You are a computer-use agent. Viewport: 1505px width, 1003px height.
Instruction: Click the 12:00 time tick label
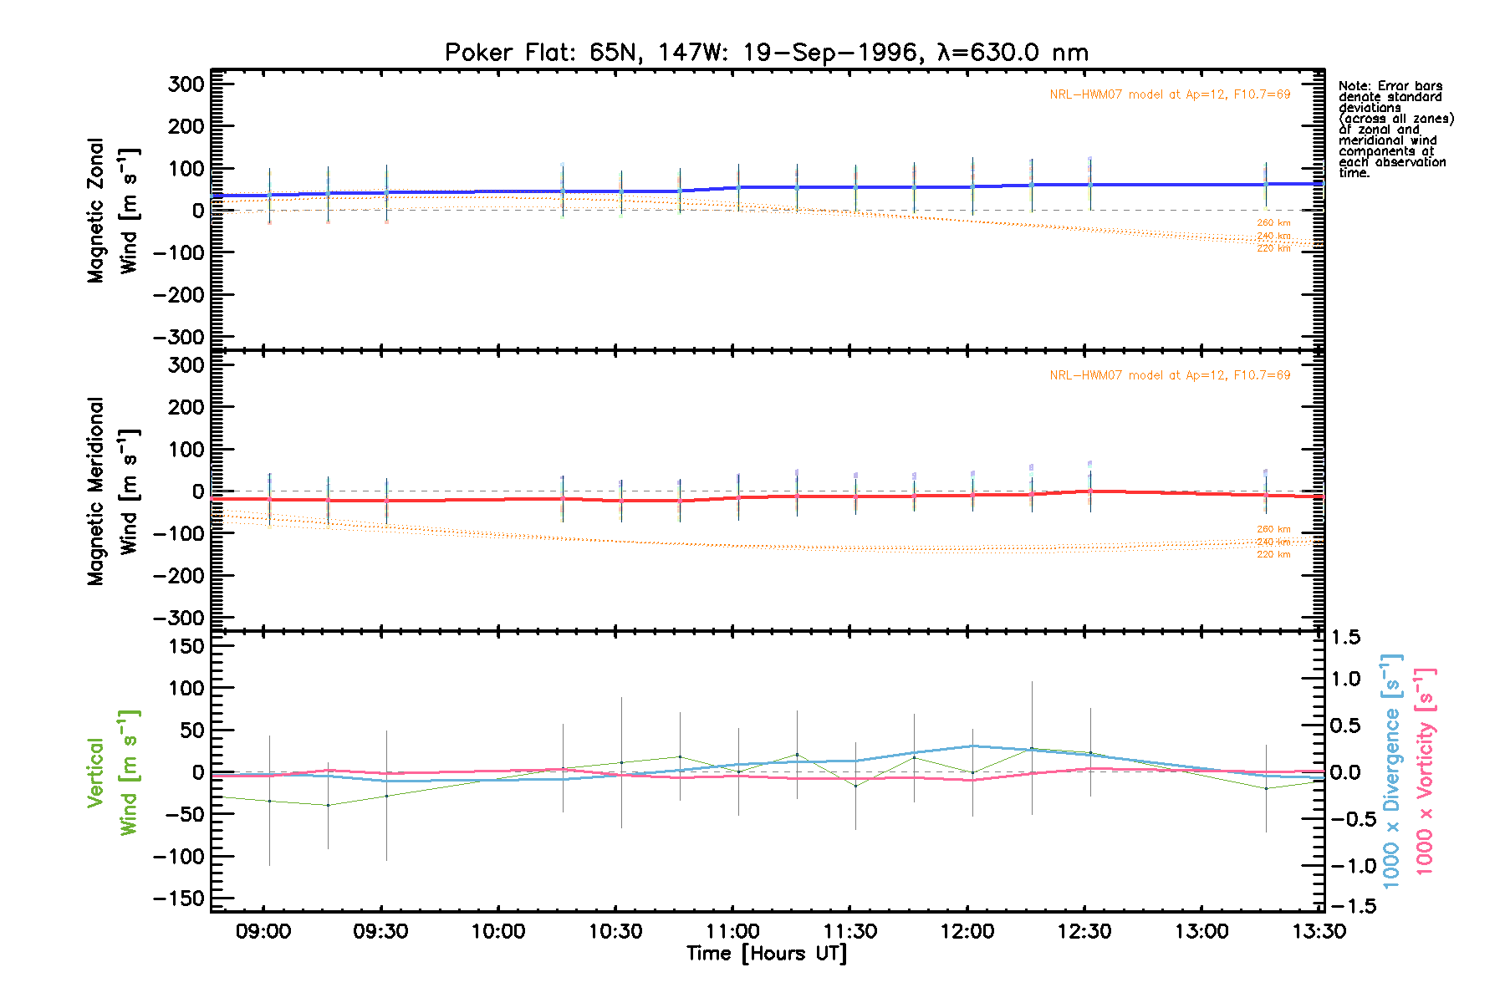[967, 932]
